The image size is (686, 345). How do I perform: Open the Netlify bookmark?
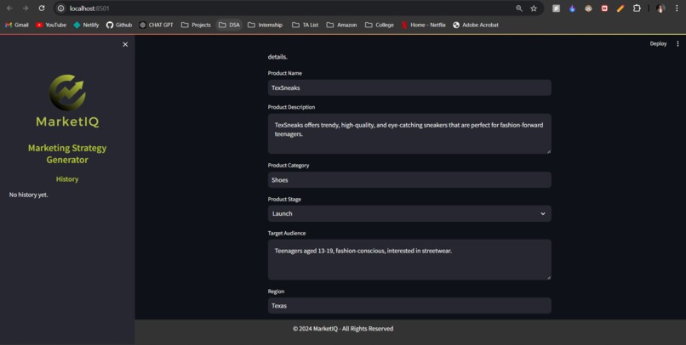(86, 25)
